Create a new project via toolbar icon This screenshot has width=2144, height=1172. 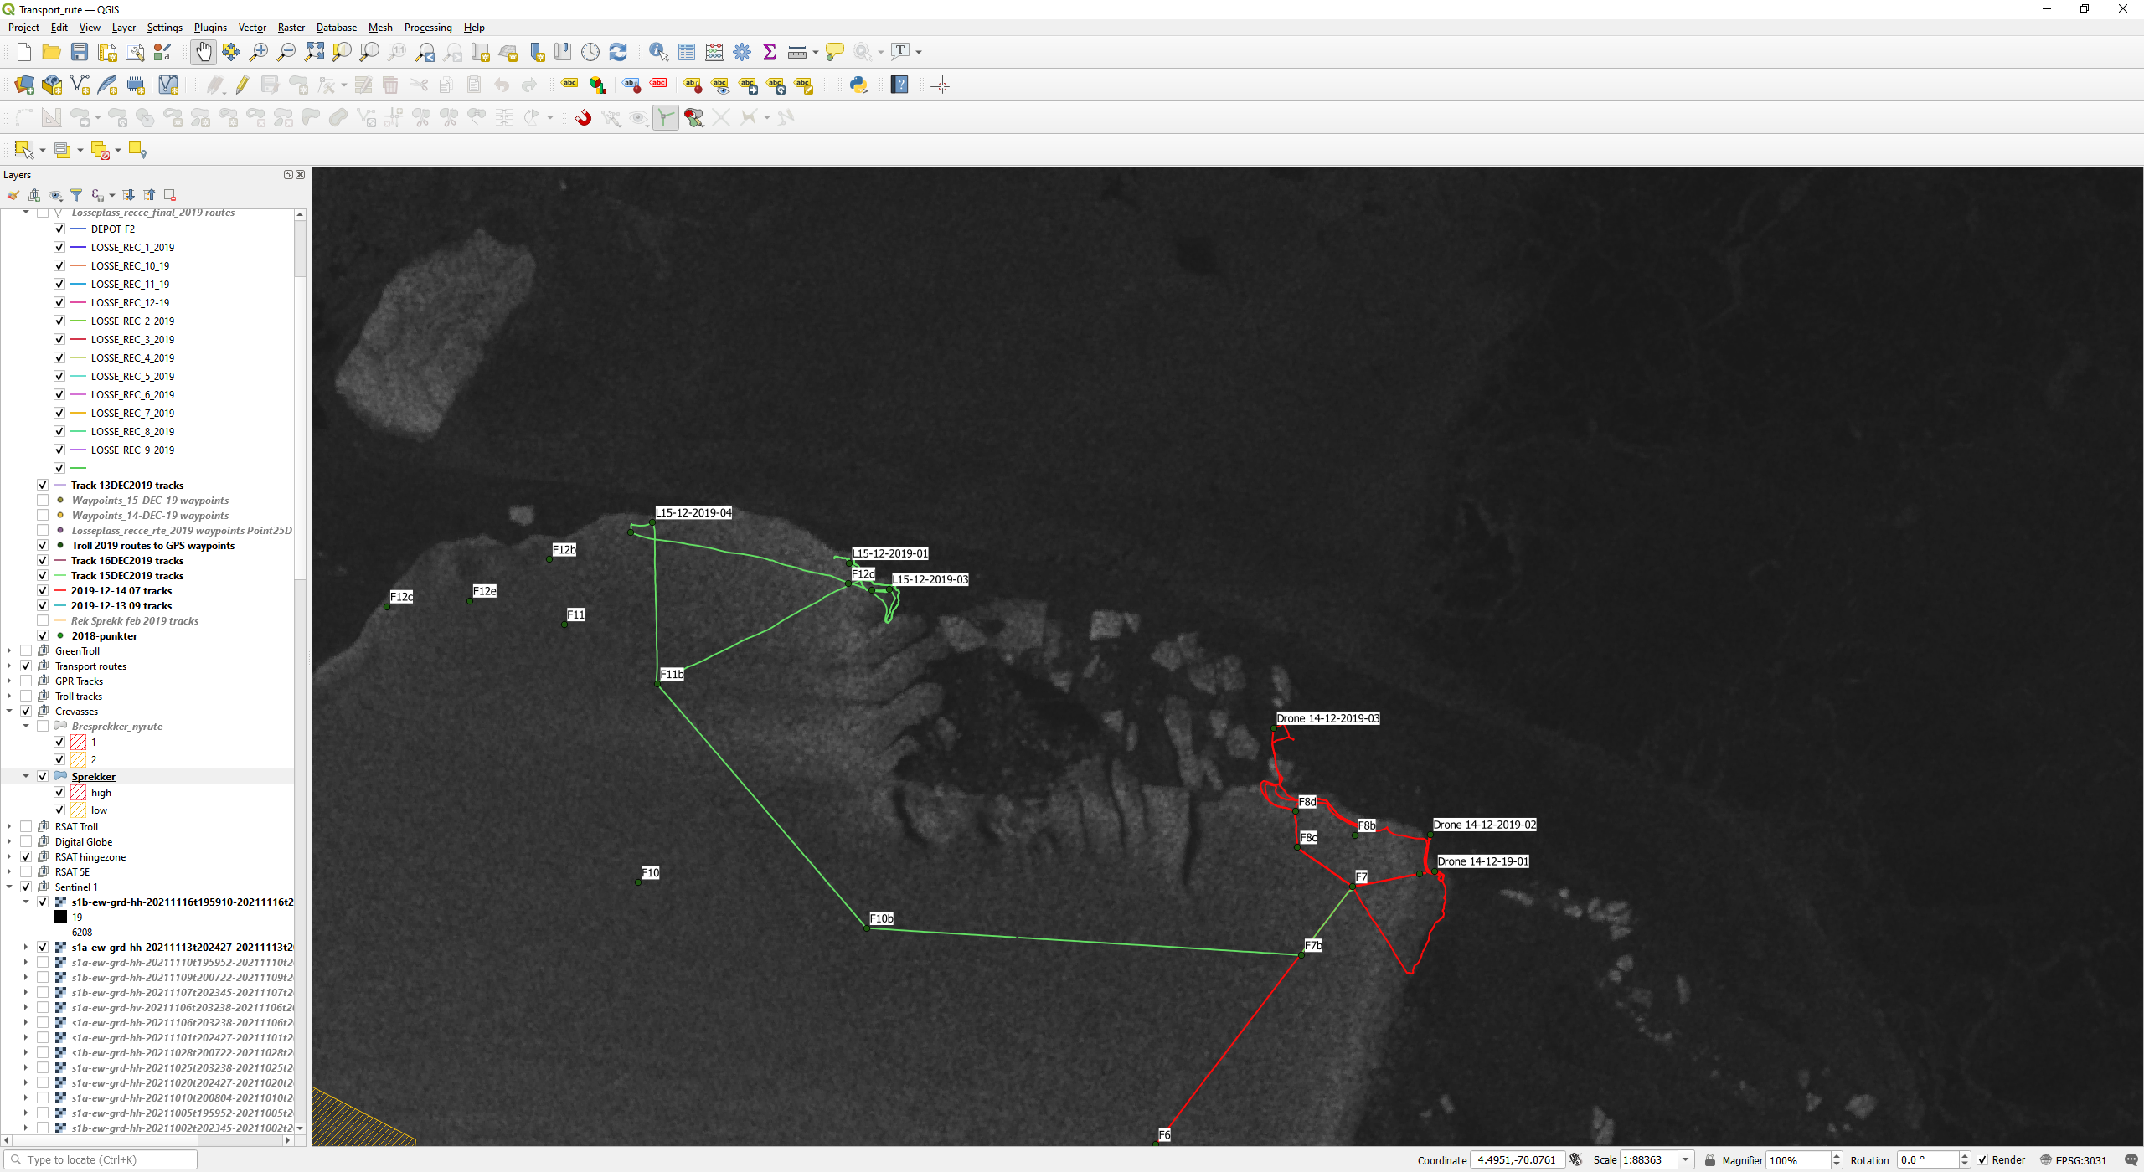pyautogui.click(x=23, y=52)
